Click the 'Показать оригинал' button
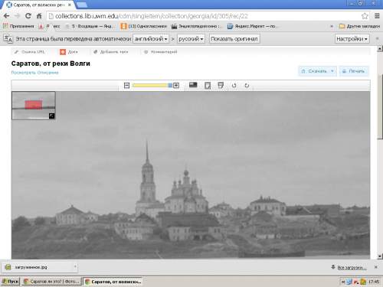Image resolution: width=383 pixels, height=287 pixels. [x=234, y=39]
